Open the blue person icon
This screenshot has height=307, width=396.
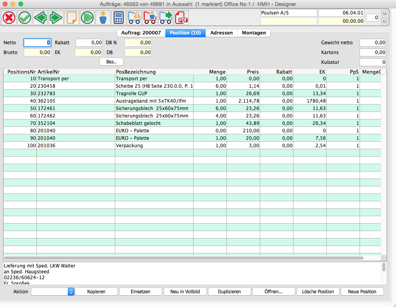coord(103,18)
